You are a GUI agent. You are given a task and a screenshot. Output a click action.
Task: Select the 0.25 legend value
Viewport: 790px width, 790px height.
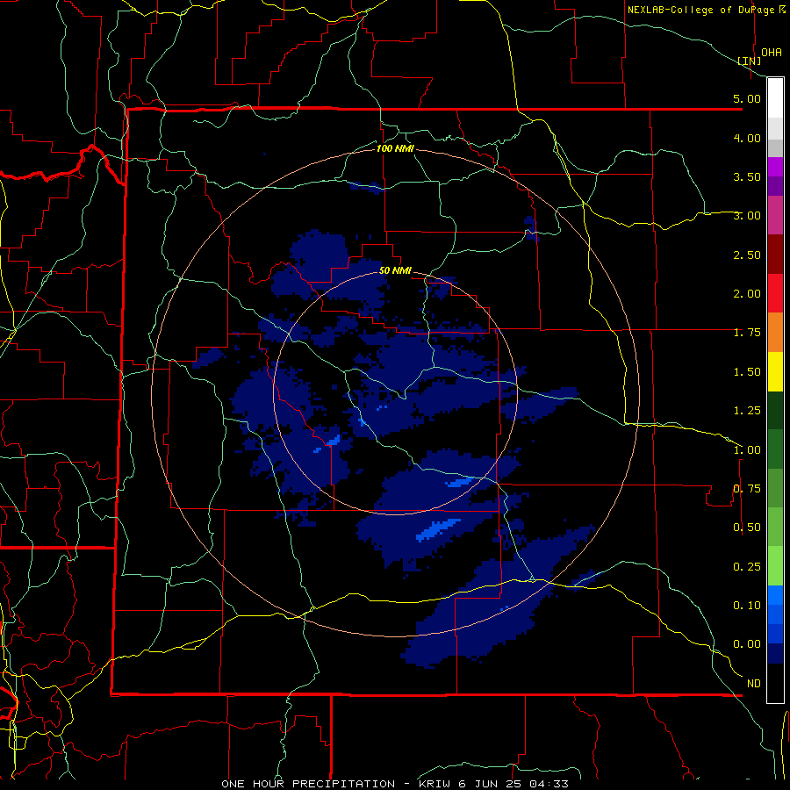coord(747,567)
